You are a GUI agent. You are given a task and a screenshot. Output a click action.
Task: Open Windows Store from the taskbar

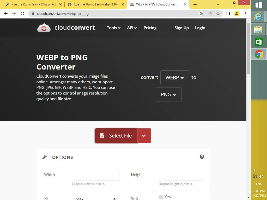(x=259, y=42)
